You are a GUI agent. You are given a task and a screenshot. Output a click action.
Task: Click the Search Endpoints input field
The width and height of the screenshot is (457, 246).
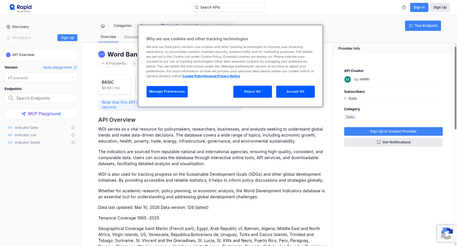[x=41, y=98]
